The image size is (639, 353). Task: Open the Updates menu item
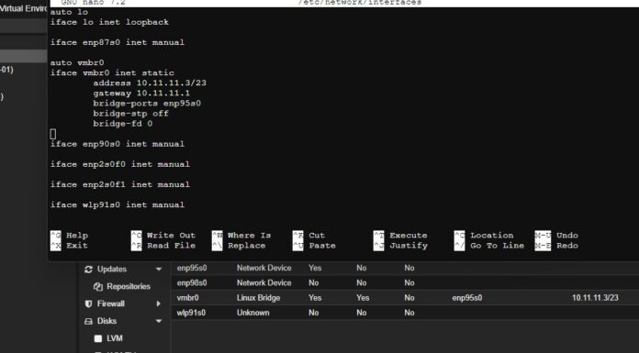coord(112,270)
